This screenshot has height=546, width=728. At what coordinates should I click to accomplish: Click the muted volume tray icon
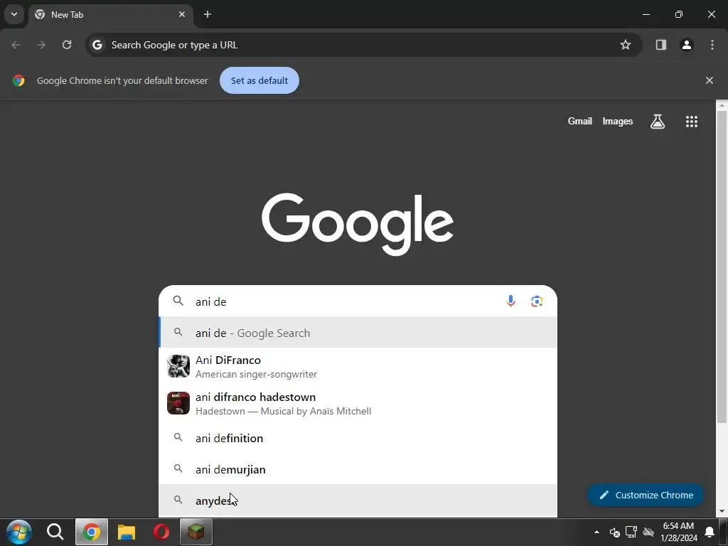[x=615, y=532]
